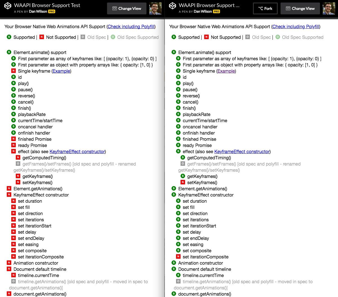Viewport: 338px width, 297px height.
Task: Click the CodePen logo in right pane
Action: pos(172,6)
